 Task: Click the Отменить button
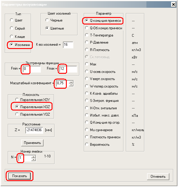[158, 177]
